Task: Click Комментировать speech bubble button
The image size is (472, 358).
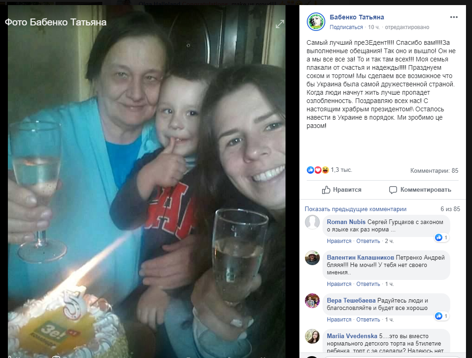Action: click(x=420, y=190)
